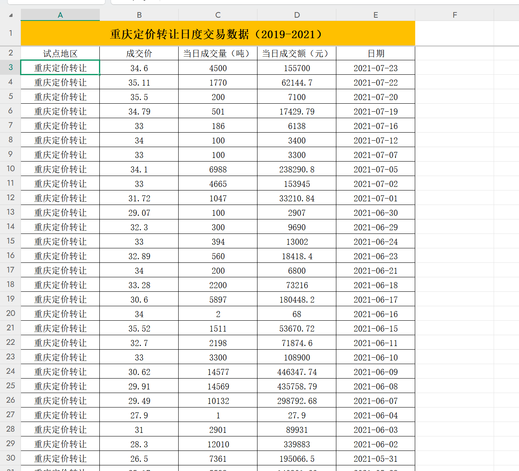Image resolution: width=519 pixels, height=471 pixels.
Task: Click date cell 2021-07-22
Action: coord(376,82)
